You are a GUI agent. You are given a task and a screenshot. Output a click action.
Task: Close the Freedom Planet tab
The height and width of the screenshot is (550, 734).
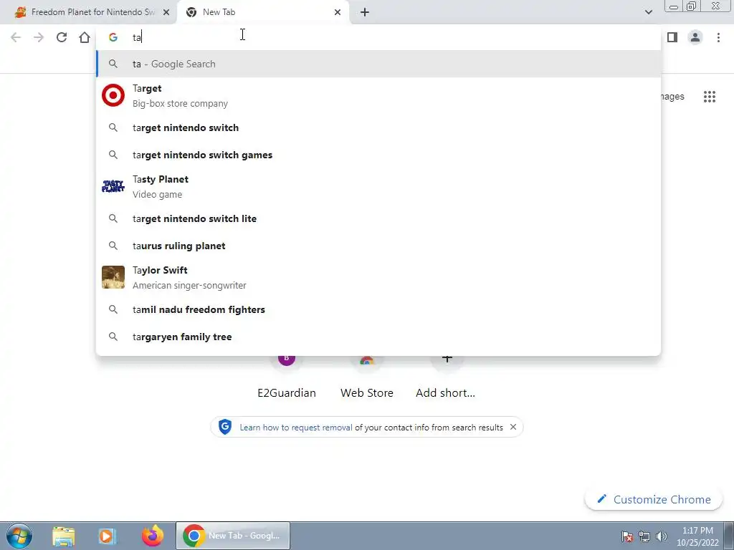tap(166, 13)
